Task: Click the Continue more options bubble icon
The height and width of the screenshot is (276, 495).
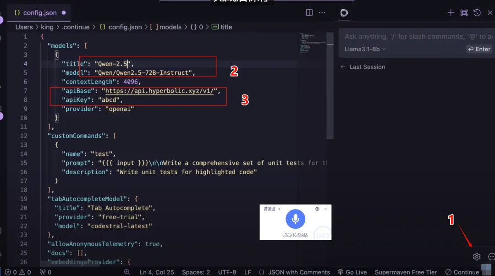Action: pos(491,256)
